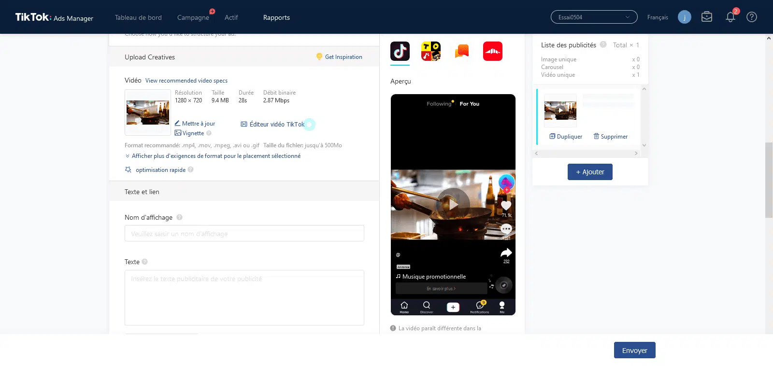Click the Nom d'affichage input field
Viewport: 773px width, 366px height.
(x=244, y=234)
